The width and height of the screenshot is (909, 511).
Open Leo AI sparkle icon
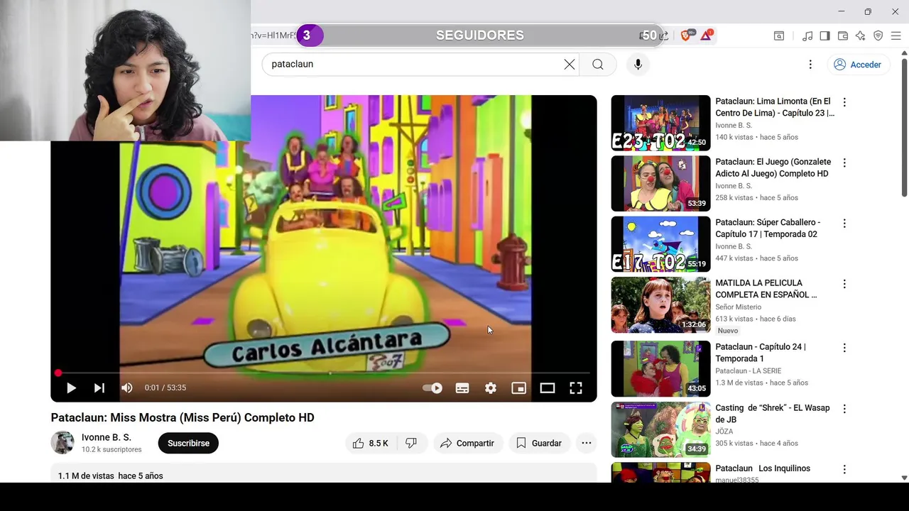[860, 35]
